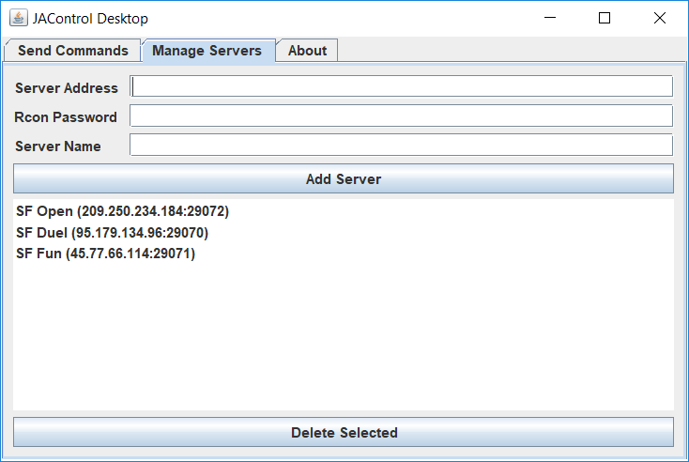
Task: Click the Server Address label
Action: tap(67, 88)
